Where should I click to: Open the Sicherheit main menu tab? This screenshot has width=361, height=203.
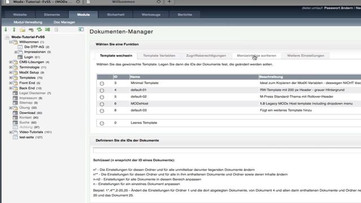coord(116,15)
